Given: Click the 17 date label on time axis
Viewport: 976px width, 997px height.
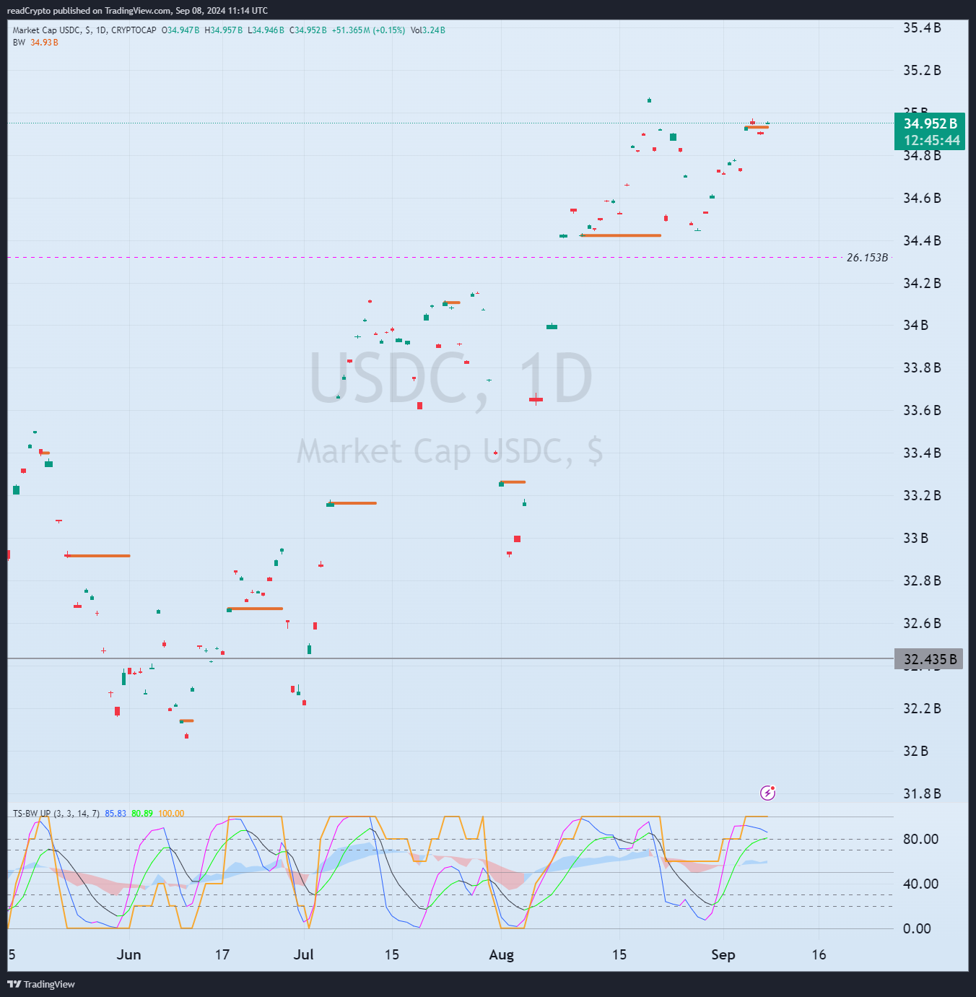Looking at the screenshot, I should click(222, 954).
